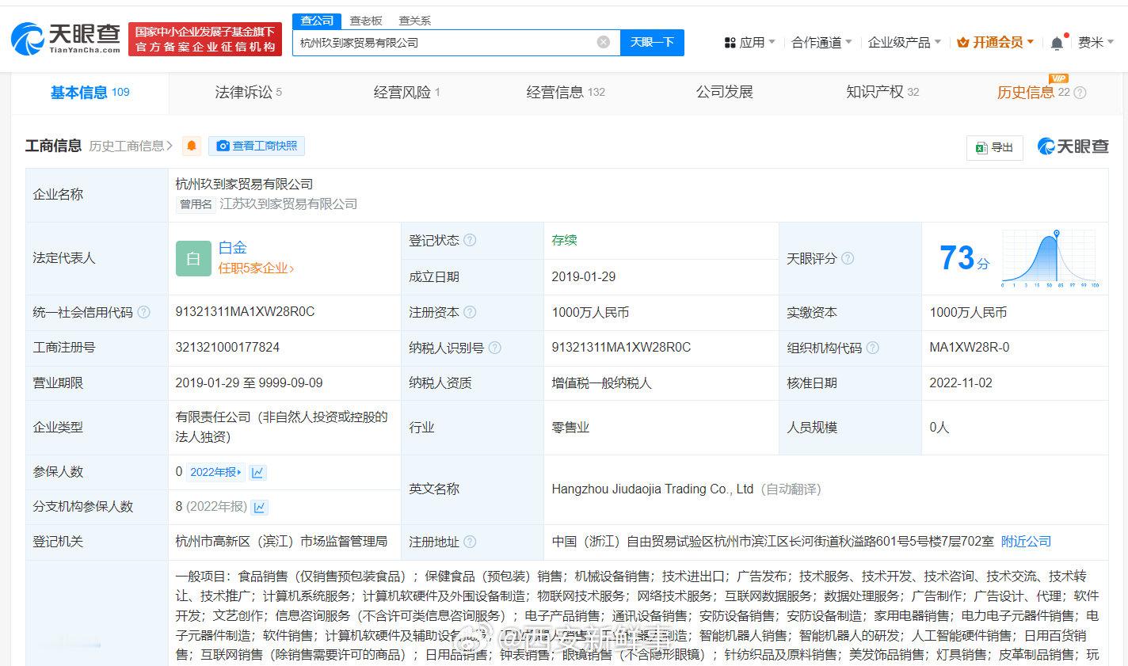Click the 天眼一下 search button

pos(652,42)
